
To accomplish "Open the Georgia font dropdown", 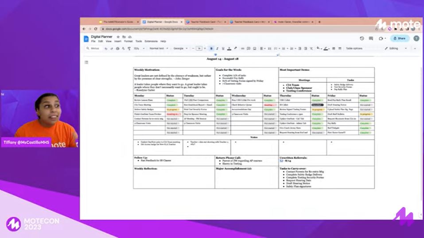I will pyautogui.click(x=180, y=49).
